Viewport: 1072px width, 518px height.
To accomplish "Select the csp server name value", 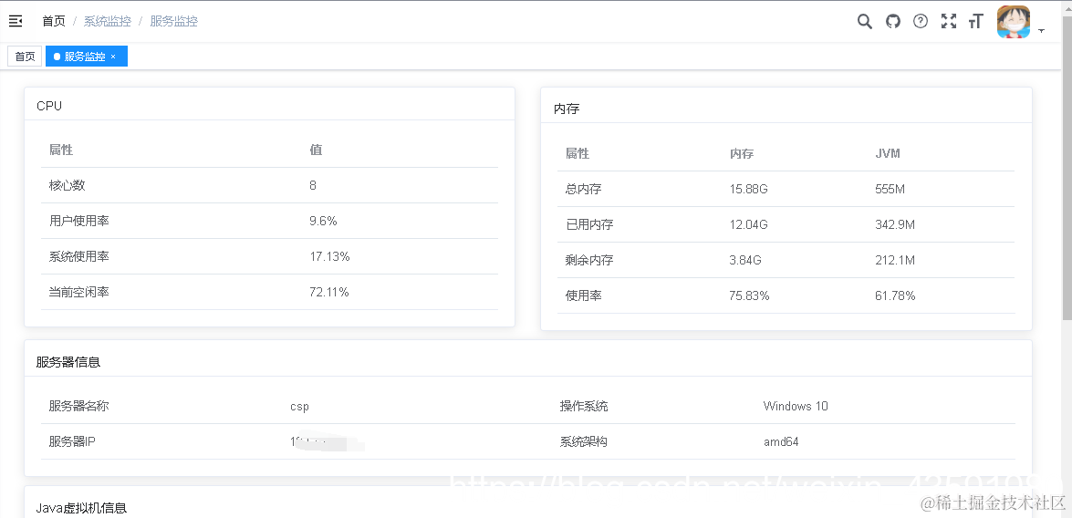I will tap(299, 407).
